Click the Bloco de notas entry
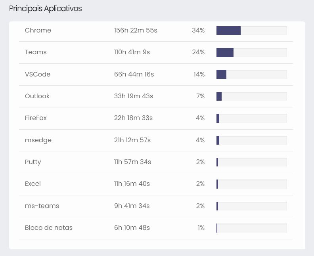Screen dimensions: 314x256 tap(49, 228)
